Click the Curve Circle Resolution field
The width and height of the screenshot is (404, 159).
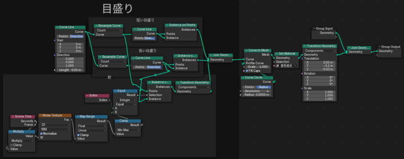click(x=258, y=91)
